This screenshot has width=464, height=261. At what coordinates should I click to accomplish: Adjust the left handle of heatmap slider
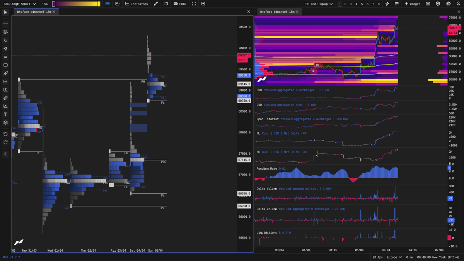point(54,4)
